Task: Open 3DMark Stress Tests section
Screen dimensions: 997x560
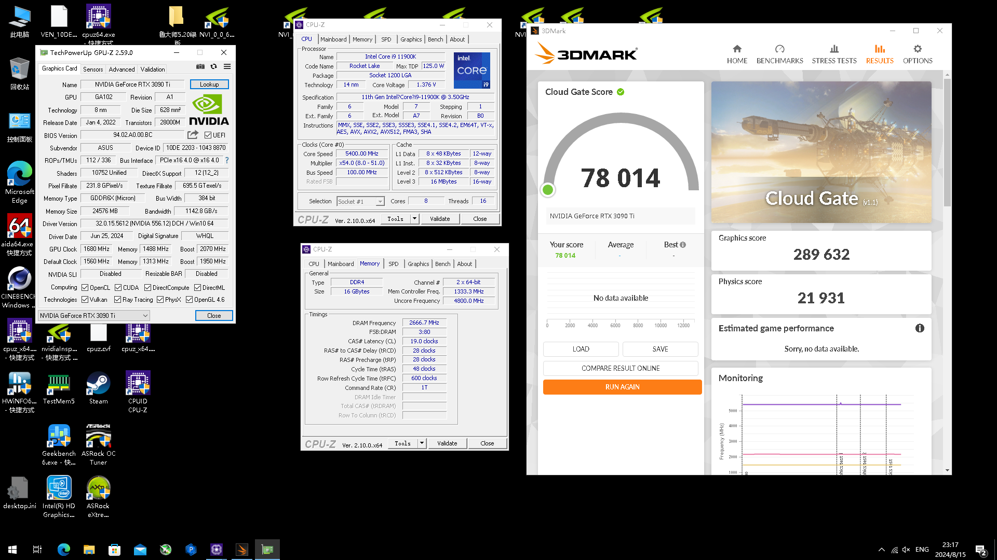Action: click(x=834, y=54)
